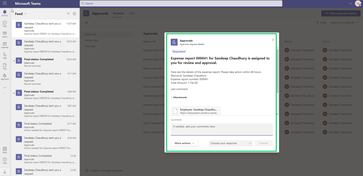Switch to the Sent tab
Viewport: 363px width, 176px height.
coord(132,13)
